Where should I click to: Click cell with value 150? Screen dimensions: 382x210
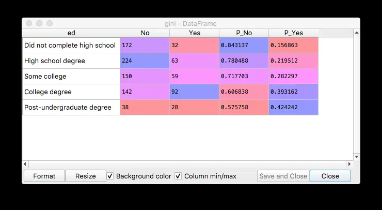point(145,76)
